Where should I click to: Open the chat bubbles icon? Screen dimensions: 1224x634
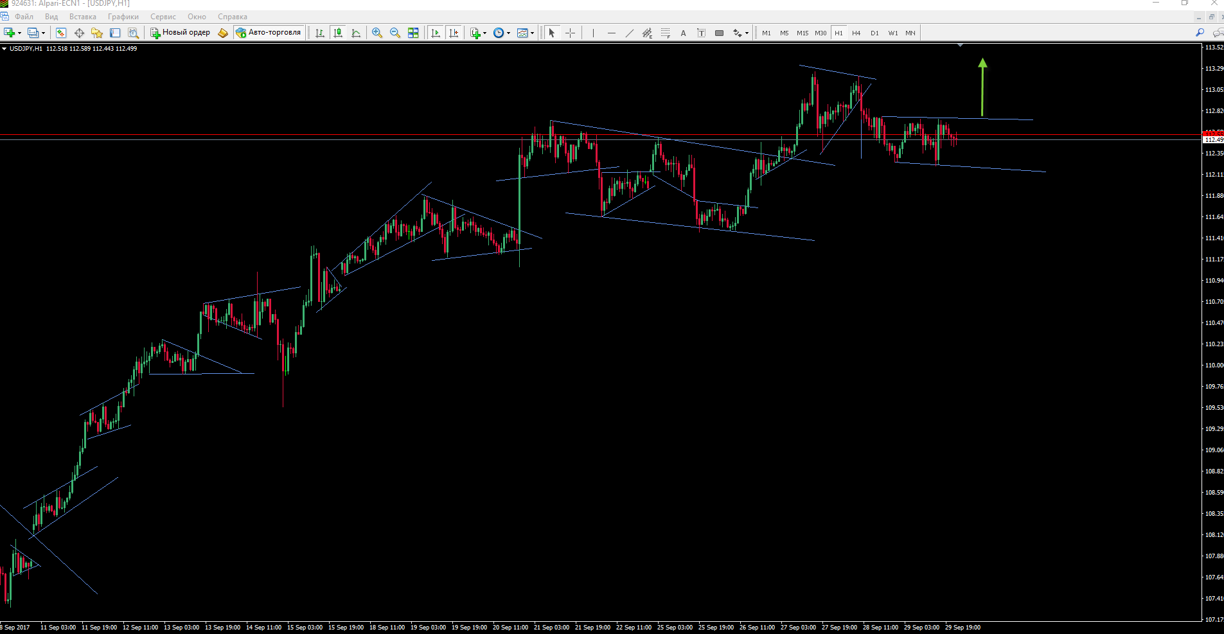(x=1218, y=33)
